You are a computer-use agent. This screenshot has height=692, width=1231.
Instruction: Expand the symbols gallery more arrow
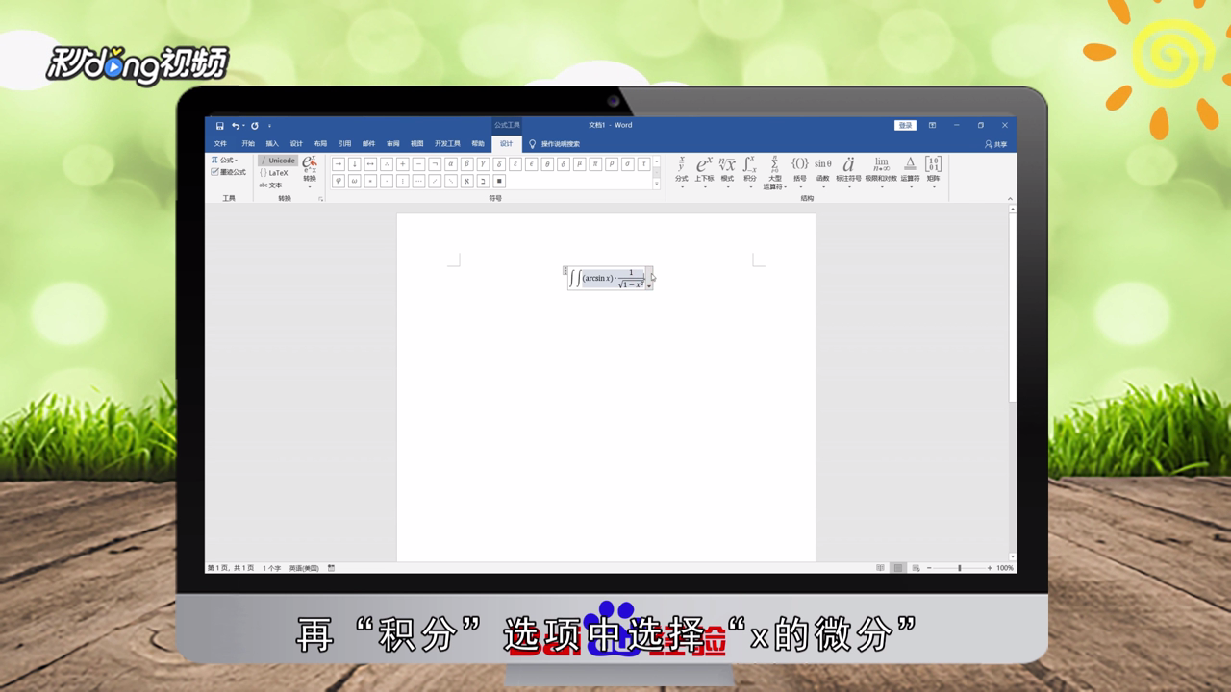point(657,184)
